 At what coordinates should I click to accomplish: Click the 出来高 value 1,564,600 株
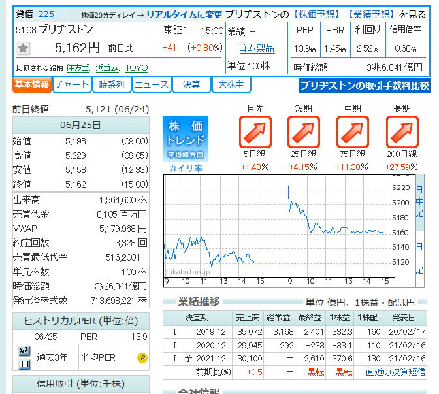click(x=123, y=200)
